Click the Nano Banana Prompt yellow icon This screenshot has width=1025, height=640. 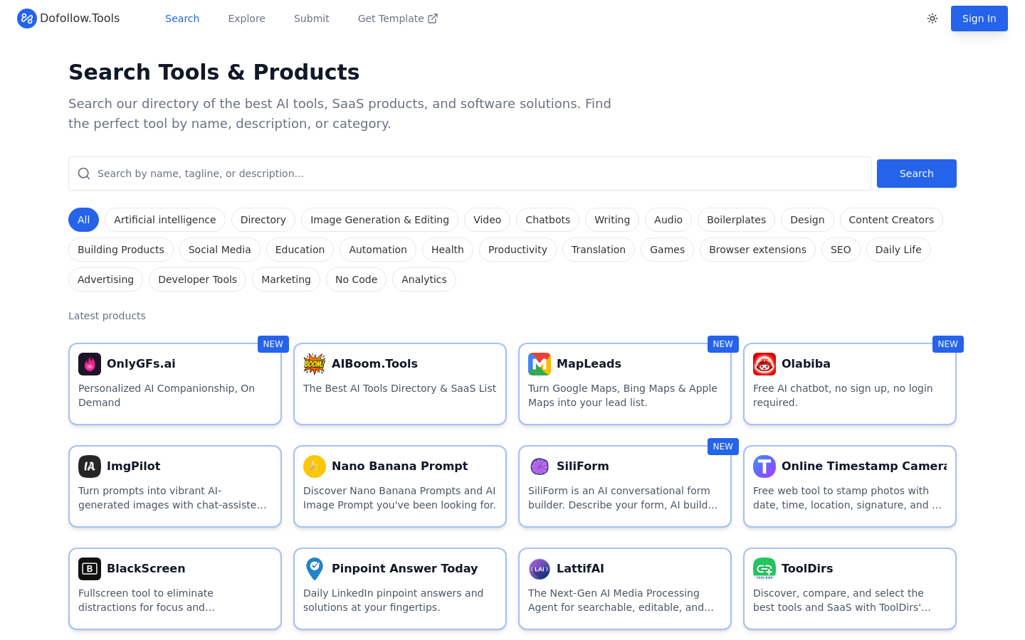pos(315,466)
